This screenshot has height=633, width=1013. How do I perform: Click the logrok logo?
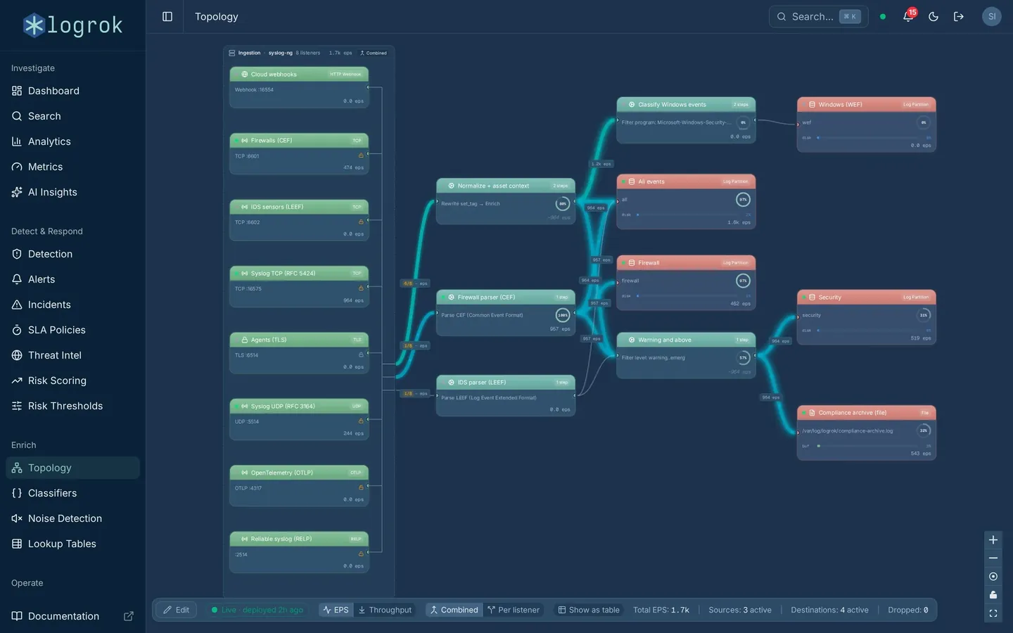(72, 25)
